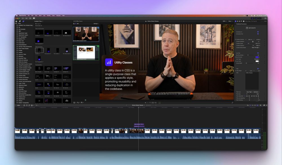Click the viewer fullscreen arrows icon
The image size is (282, 165).
(x=232, y=103)
